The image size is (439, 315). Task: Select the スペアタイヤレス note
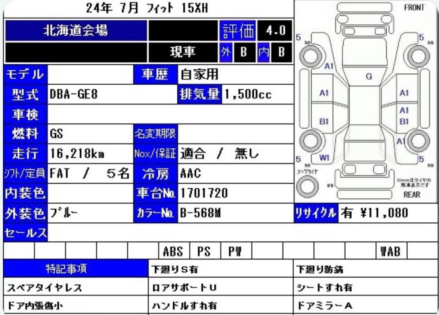click(44, 288)
